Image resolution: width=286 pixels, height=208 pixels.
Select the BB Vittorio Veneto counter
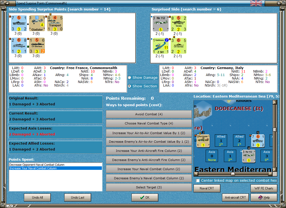tap(179, 24)
